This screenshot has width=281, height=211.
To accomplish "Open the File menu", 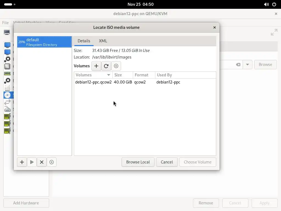I will coord(5,23).
